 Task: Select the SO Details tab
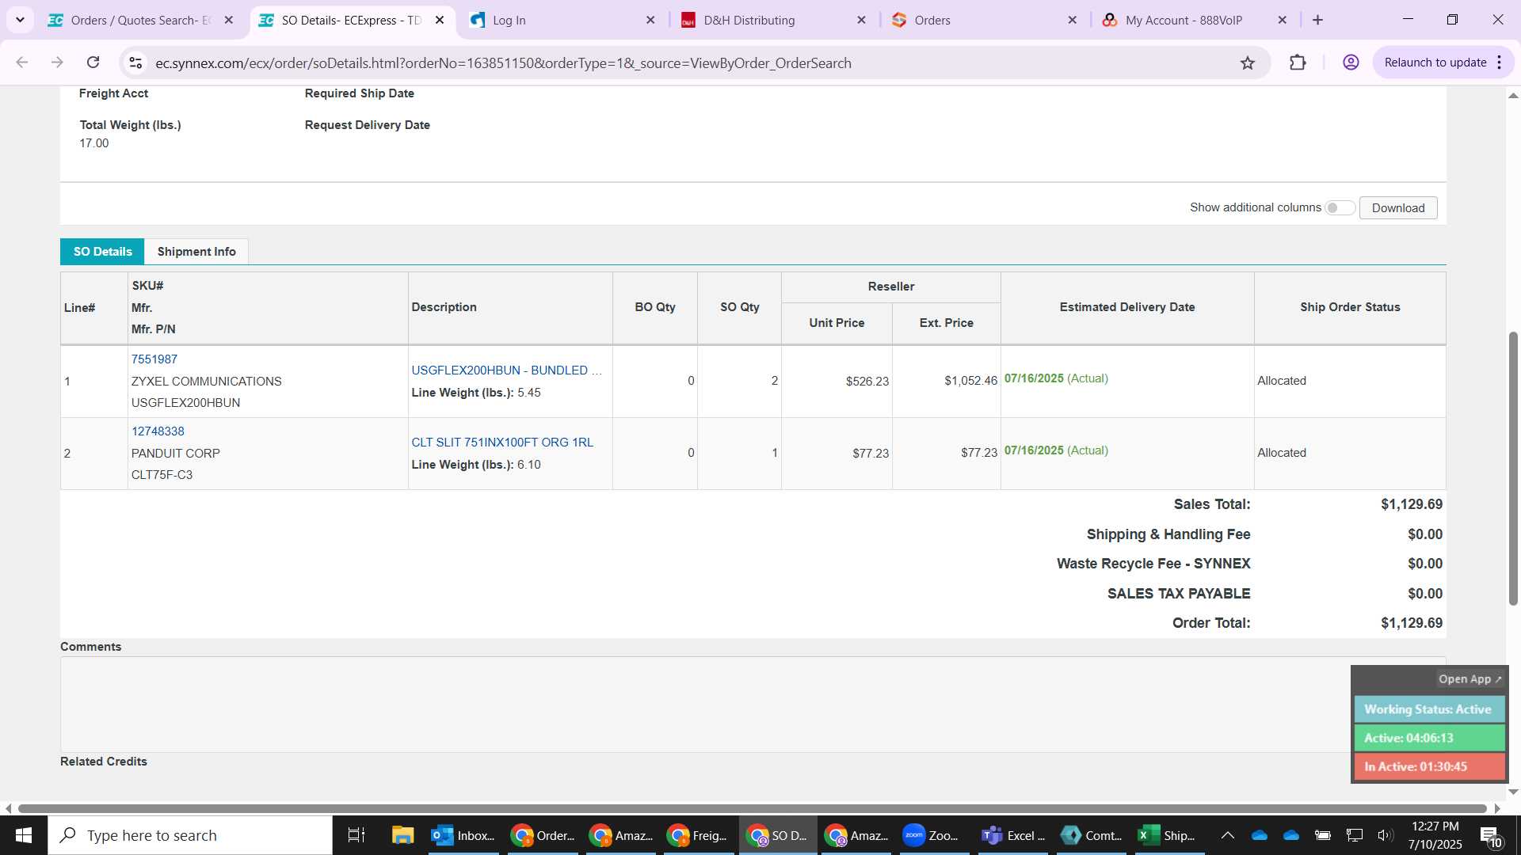point(102,251)
